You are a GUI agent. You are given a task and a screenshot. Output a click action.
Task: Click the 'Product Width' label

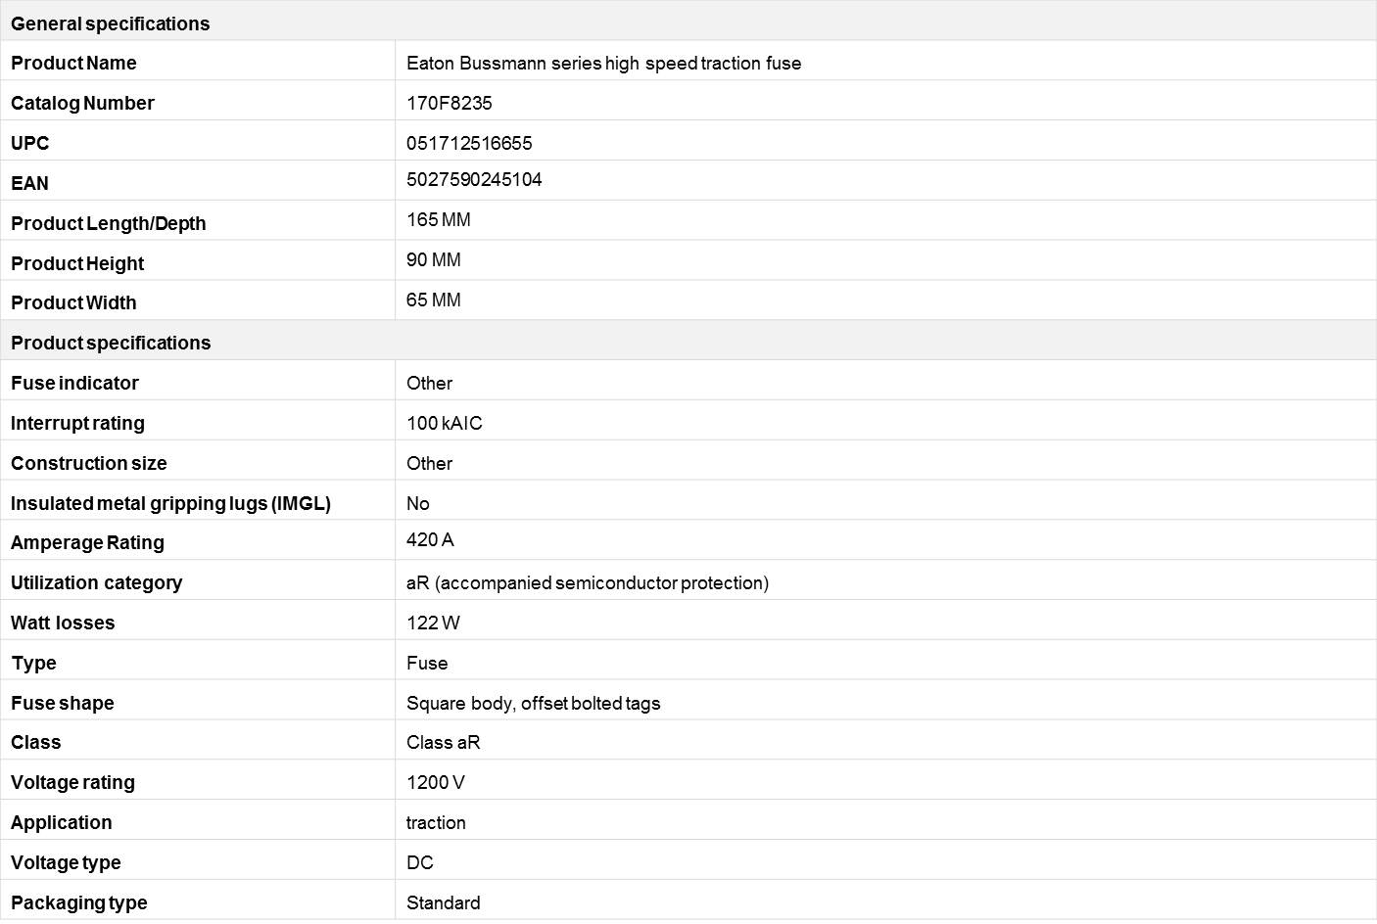click(x=73, y=302)
